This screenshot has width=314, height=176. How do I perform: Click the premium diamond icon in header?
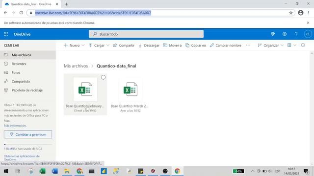(x=273, y=34)
